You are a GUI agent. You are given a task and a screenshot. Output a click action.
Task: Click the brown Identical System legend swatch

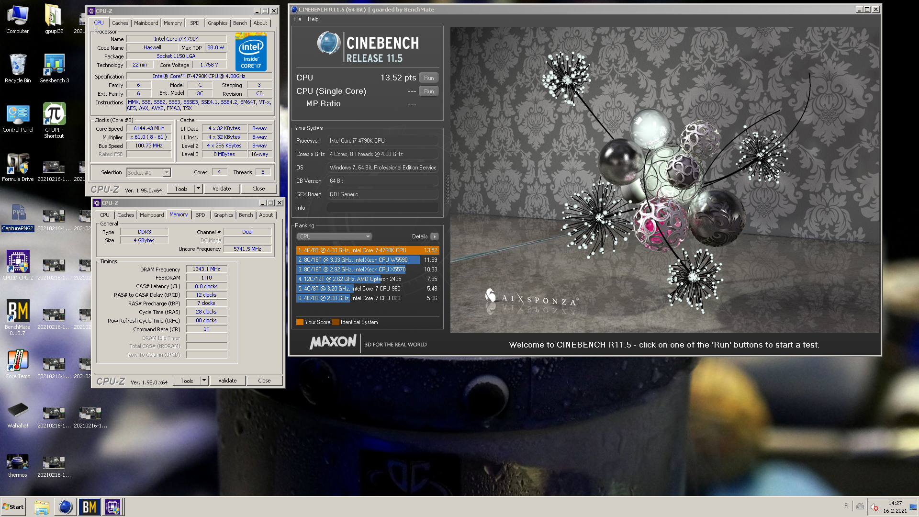coord(336,322)
